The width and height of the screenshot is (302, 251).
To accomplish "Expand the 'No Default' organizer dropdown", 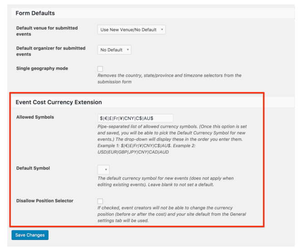I will point(114,50).
